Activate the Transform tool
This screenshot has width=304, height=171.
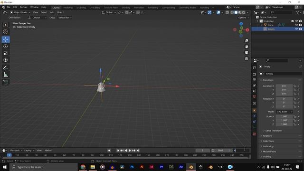pos(5,60)
